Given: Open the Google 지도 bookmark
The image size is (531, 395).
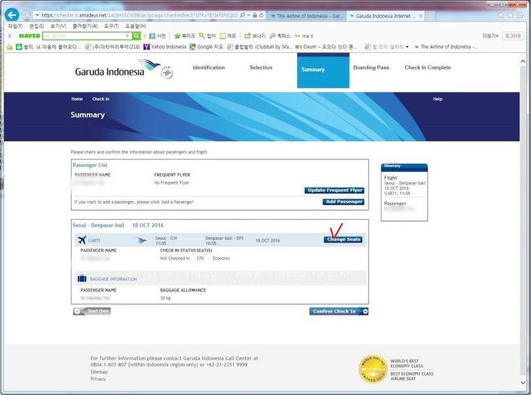Looking at the screenshot, I should coord(206,47).
